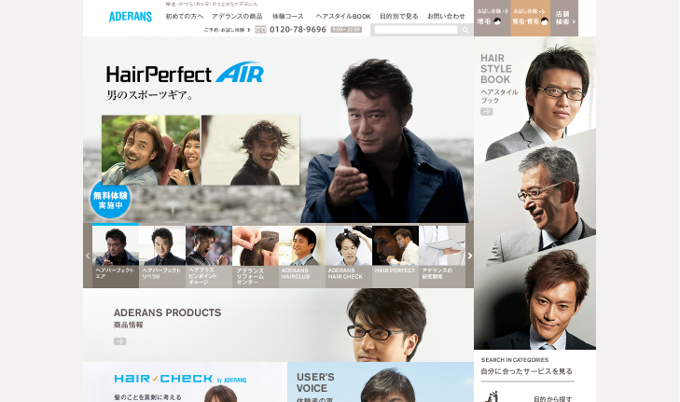Click the Hair Style Book arrow icon
Image resolution: width=680 pixels, height=402 pixels.
coord(487,112)
